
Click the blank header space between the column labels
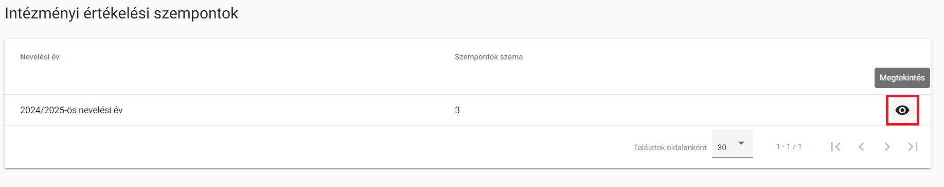tap(257, 57)
